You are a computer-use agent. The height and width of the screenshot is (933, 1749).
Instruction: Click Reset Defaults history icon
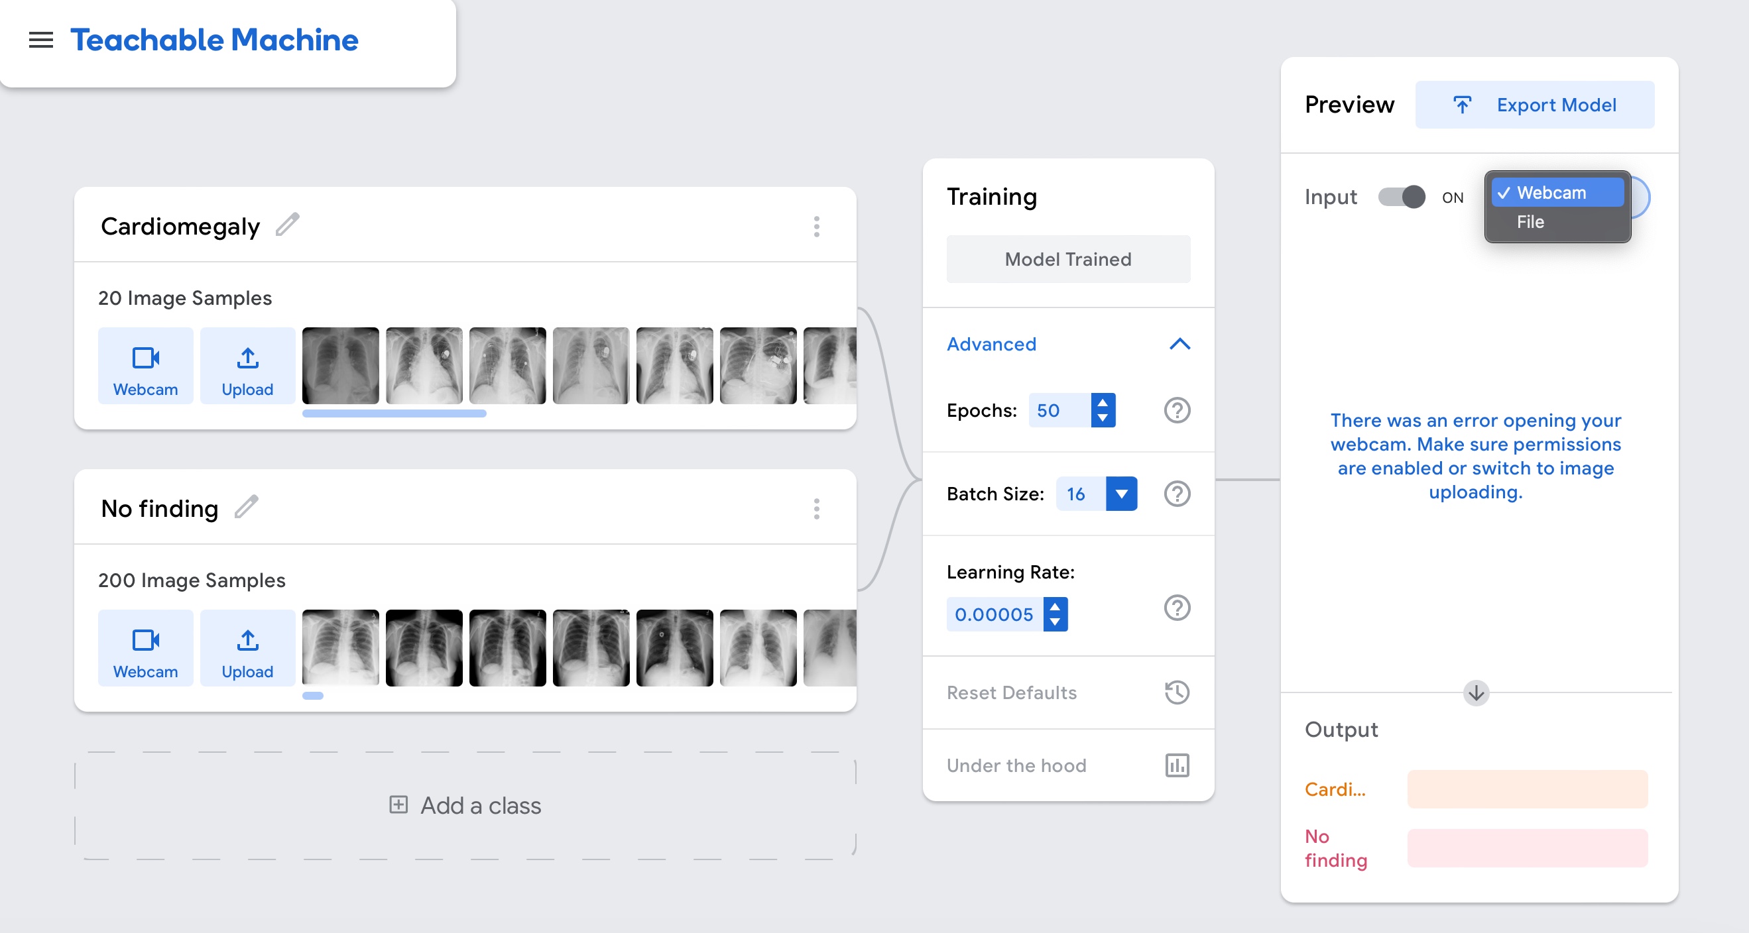click(x=1177, y=693)
